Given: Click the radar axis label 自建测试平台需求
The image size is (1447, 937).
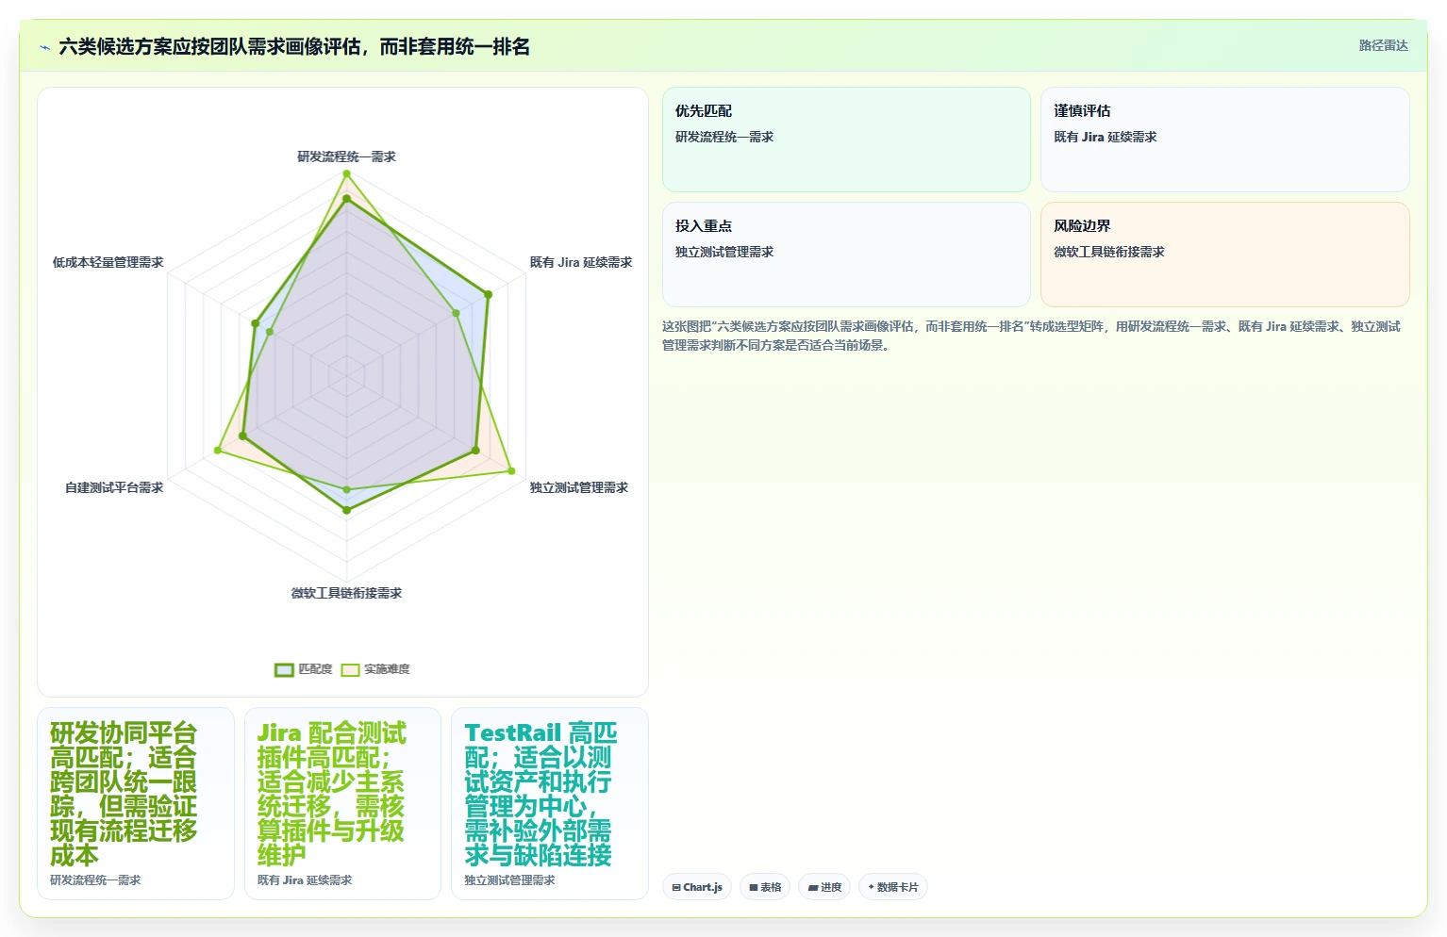Looking at the screenshot, I should (114, 487).
